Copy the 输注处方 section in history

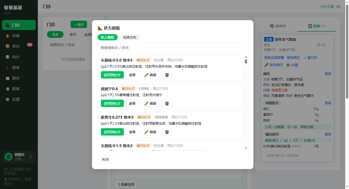point(328,134)
